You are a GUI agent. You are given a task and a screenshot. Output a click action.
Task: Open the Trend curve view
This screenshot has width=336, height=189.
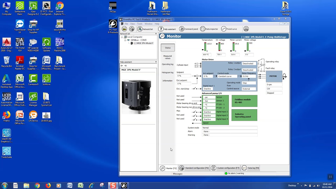(x=229, y=29)
